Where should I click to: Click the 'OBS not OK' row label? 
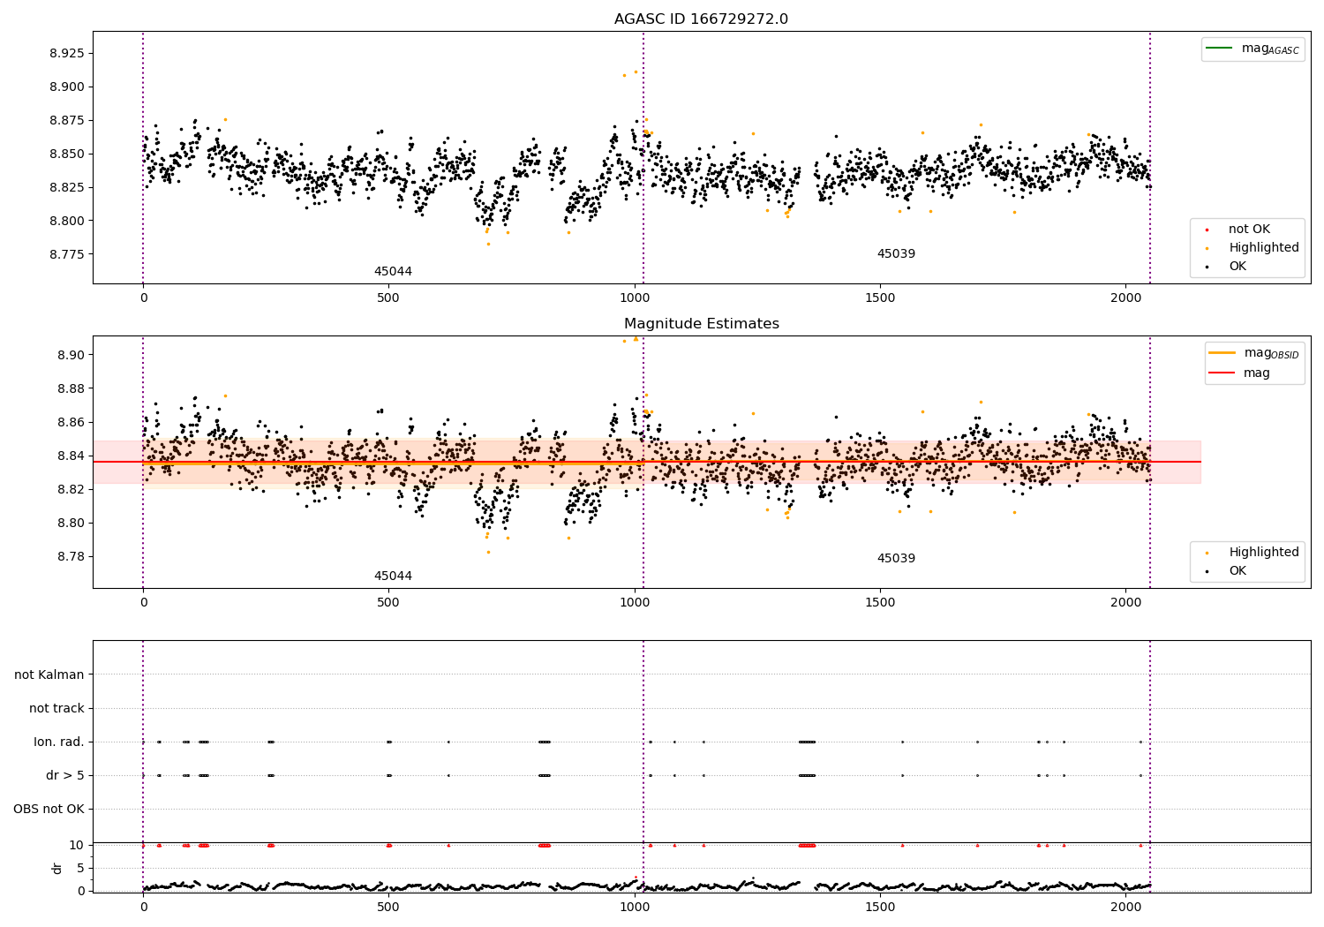[49, 810]
